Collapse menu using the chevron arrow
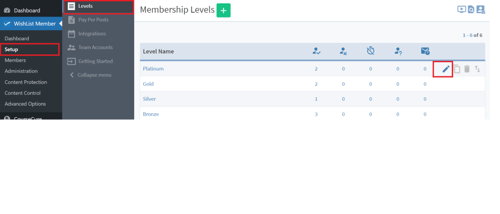 (72, 75)
